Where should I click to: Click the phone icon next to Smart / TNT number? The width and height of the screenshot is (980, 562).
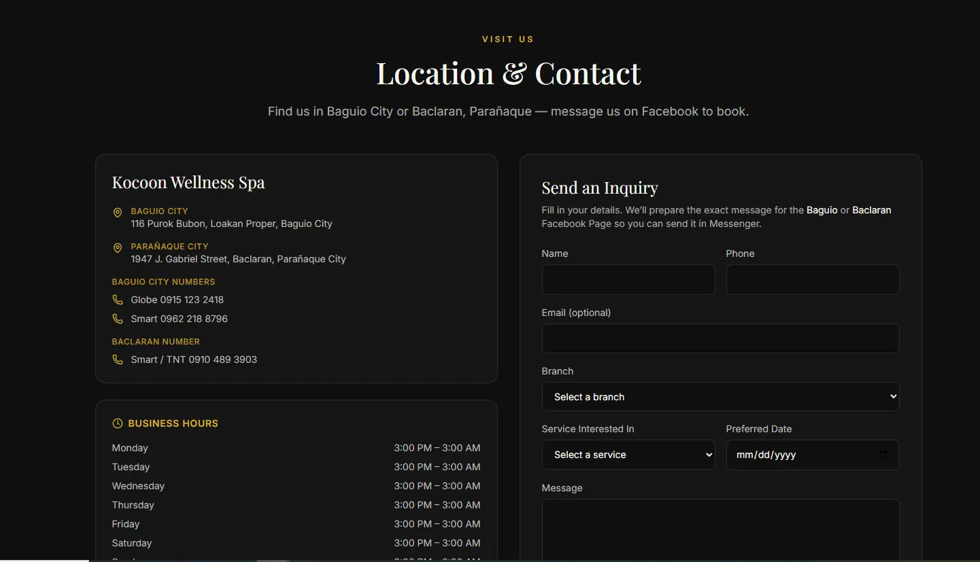point(118,359)
